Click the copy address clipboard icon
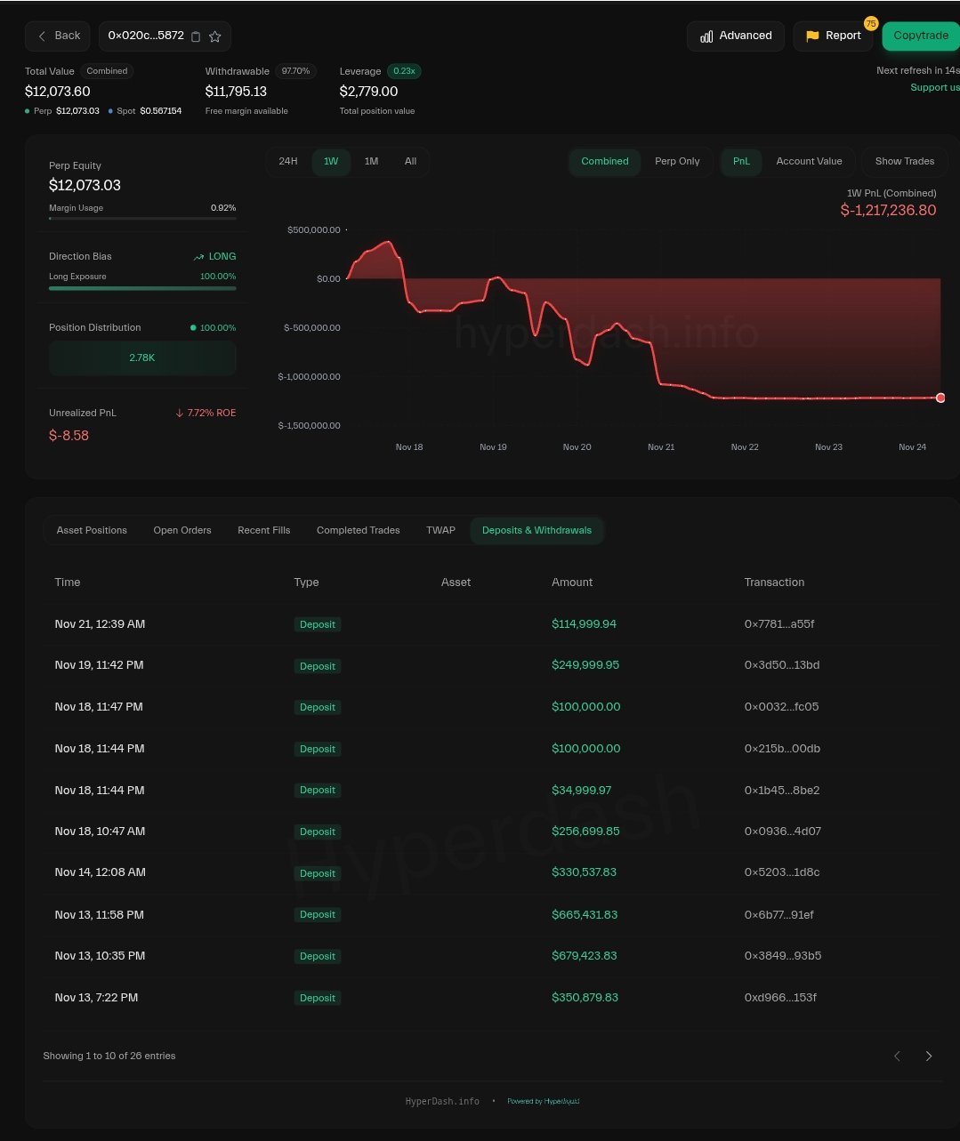960x1141 pixels. [x=197, y=36]
